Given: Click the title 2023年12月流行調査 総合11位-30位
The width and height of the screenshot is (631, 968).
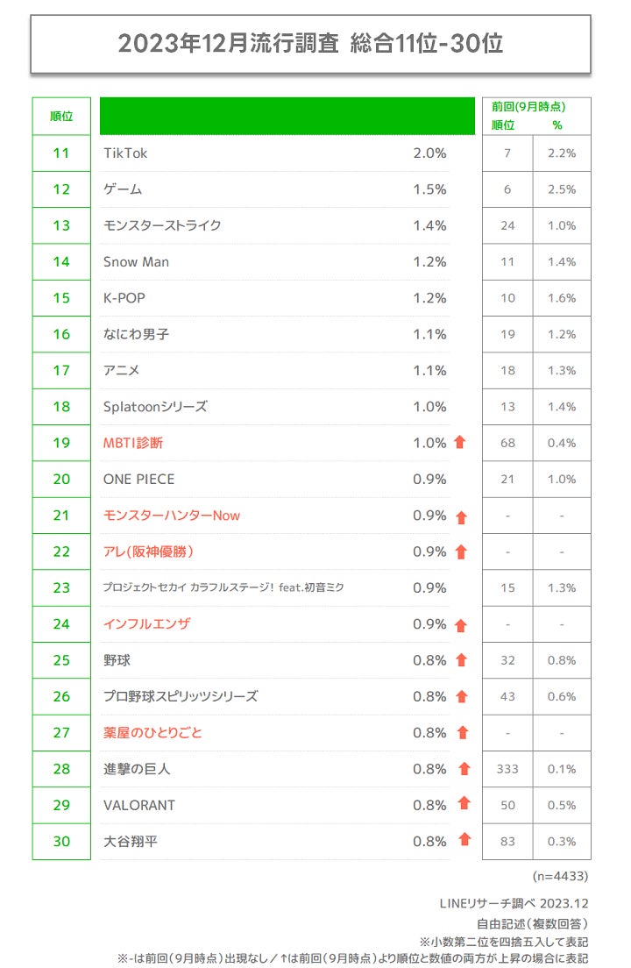Looking at the screenshot, I should [310, 44].
